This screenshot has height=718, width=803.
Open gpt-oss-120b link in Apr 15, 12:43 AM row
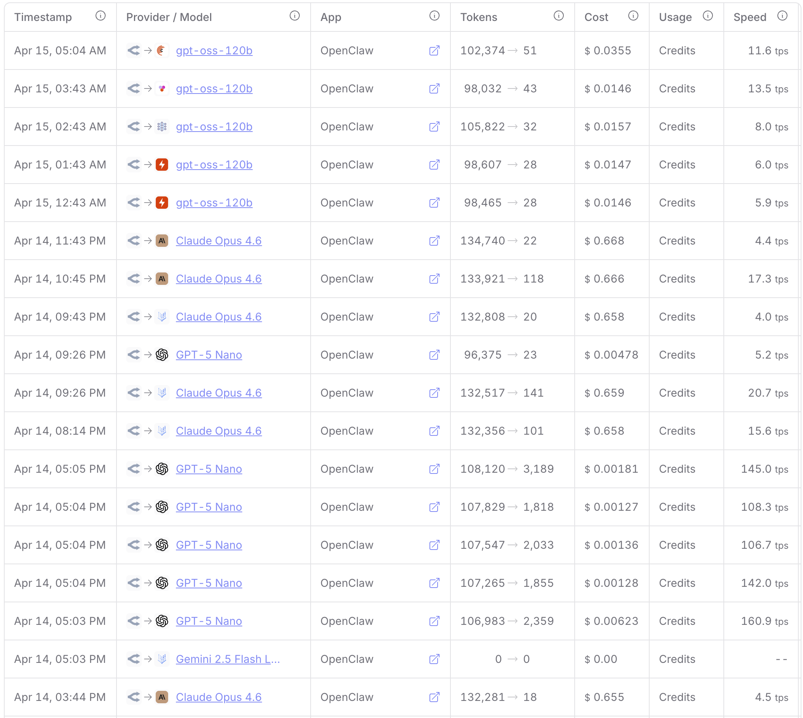click(x=214, y=203)
